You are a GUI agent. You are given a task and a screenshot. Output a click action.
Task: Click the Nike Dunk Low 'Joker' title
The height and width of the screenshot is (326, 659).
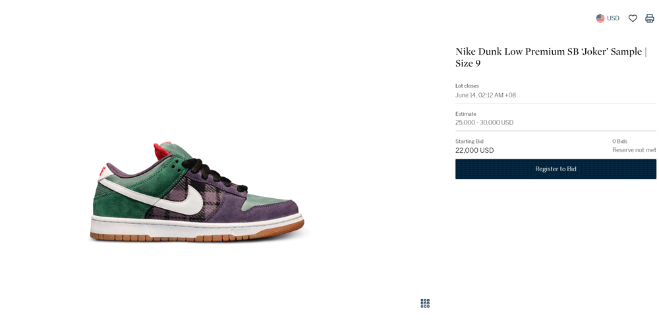pos(550,57)
